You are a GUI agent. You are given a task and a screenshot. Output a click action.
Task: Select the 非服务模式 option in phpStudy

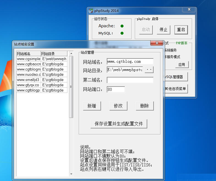click(x=173, y=57)
